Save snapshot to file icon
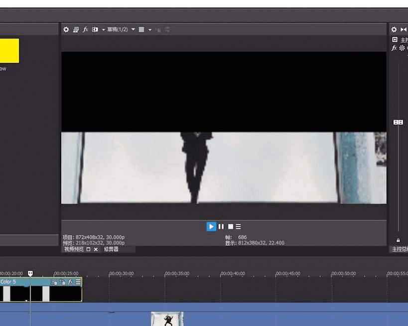The width and height of the screenshot is (408, 326). [x=167, y=30]
